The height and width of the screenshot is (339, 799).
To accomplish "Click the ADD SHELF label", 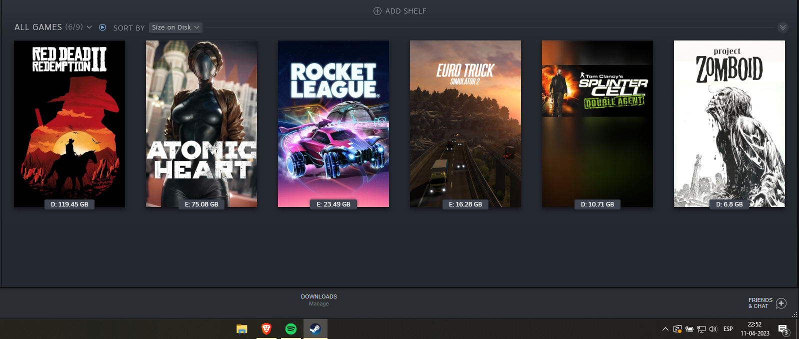I will click(x=405, y=11).
